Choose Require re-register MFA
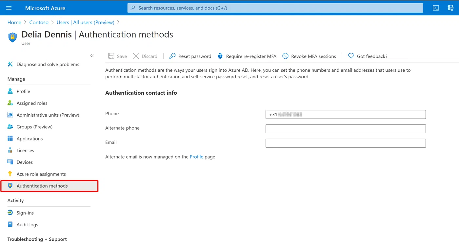The height and width of the screenshot is (244, 459). [251, 56]
